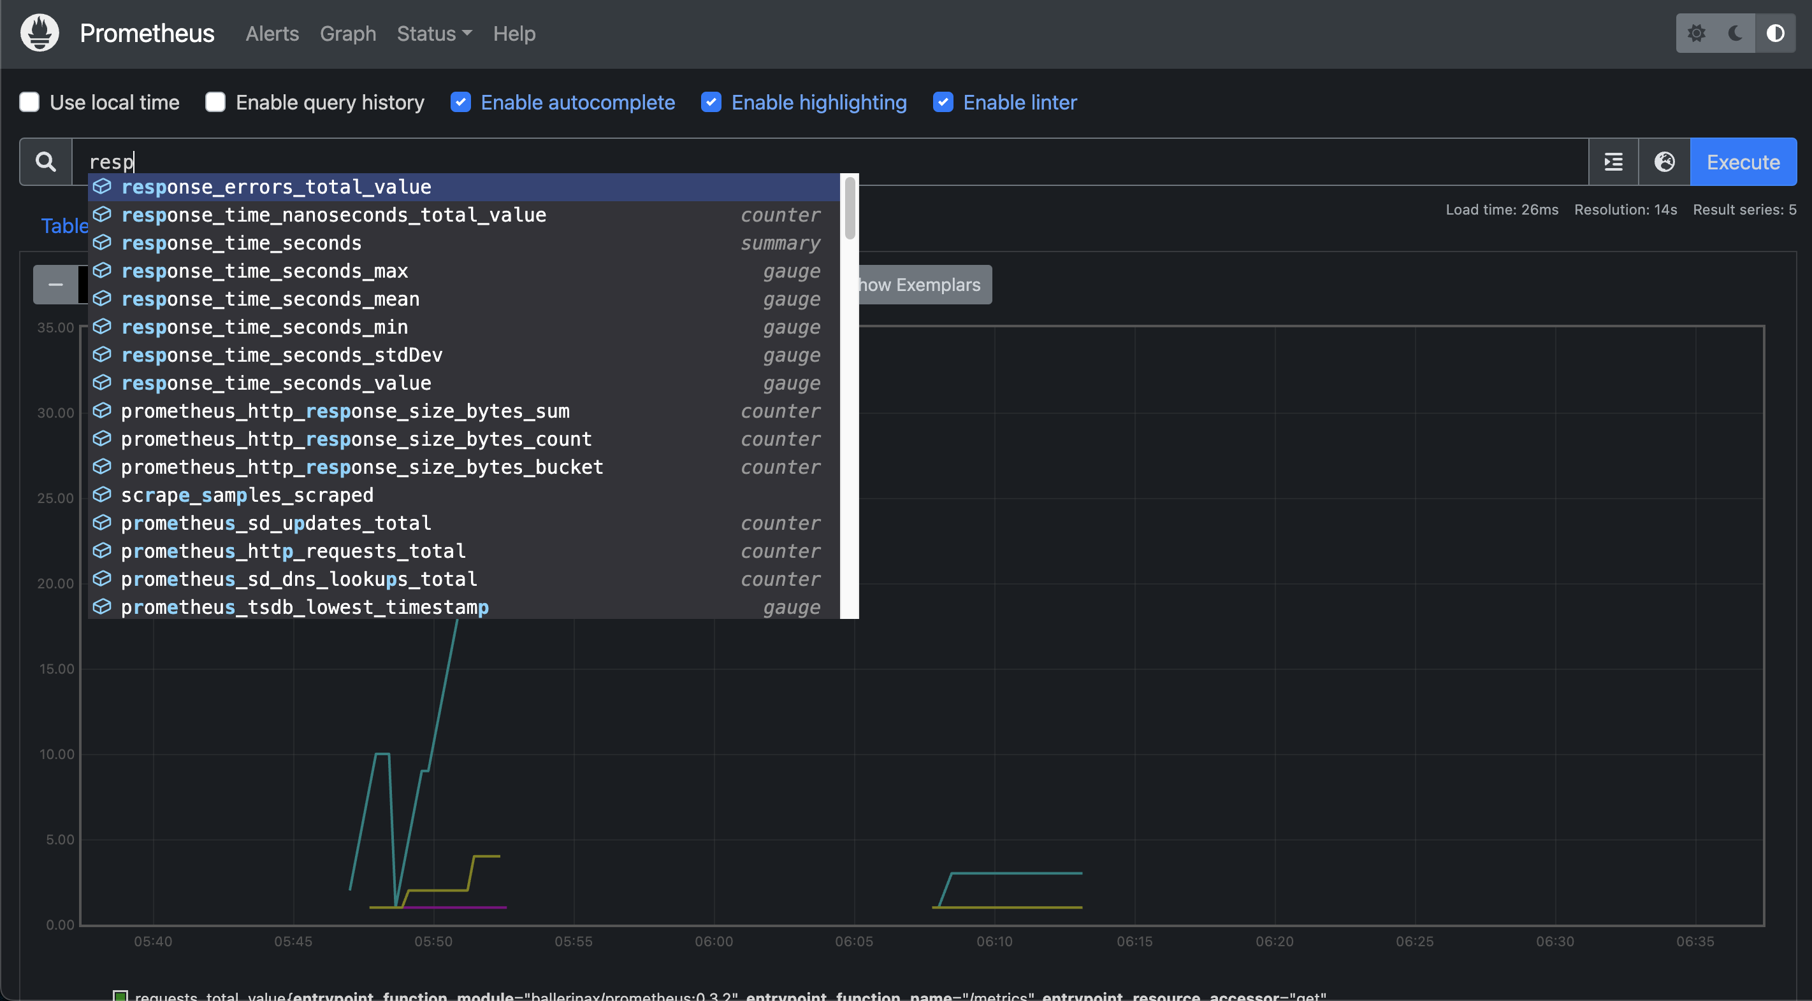Image resolution: width=1812 pixels, height=1001 pixels.
Task: Click the green legend swatch for requests_total_value
Action: [120, 996]
